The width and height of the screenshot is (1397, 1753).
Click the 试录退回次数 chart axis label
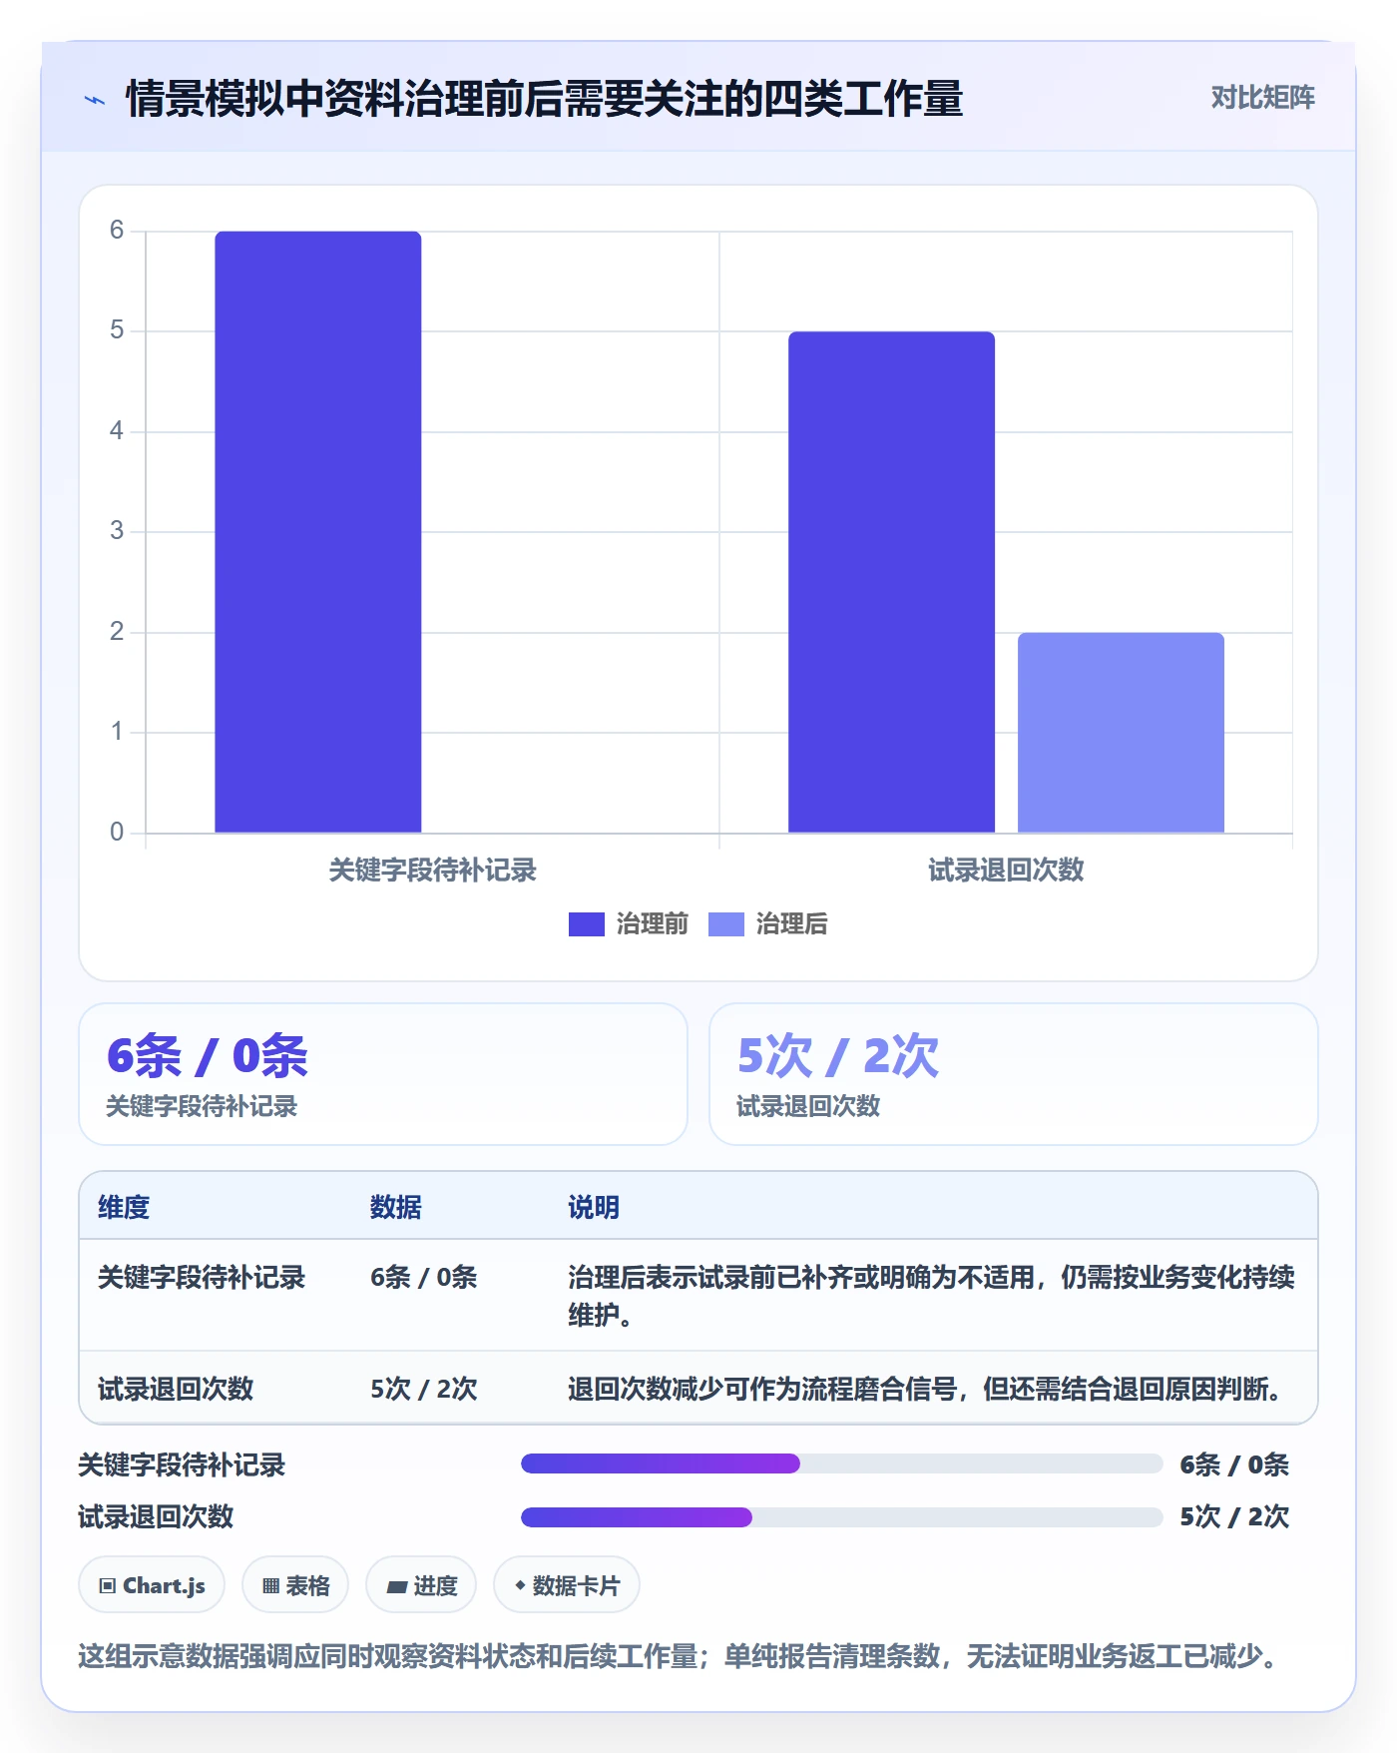tap(1006, 871)
